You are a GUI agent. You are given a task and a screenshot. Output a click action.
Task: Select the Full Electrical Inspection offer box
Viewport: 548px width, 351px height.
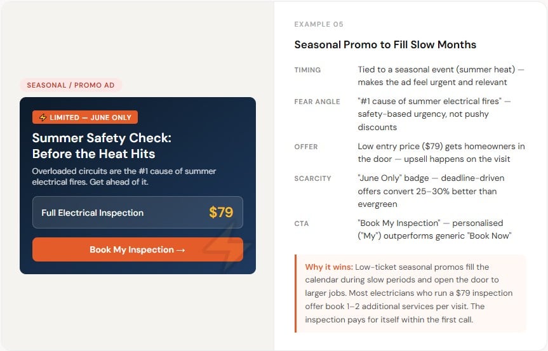[x=138, y=213]
